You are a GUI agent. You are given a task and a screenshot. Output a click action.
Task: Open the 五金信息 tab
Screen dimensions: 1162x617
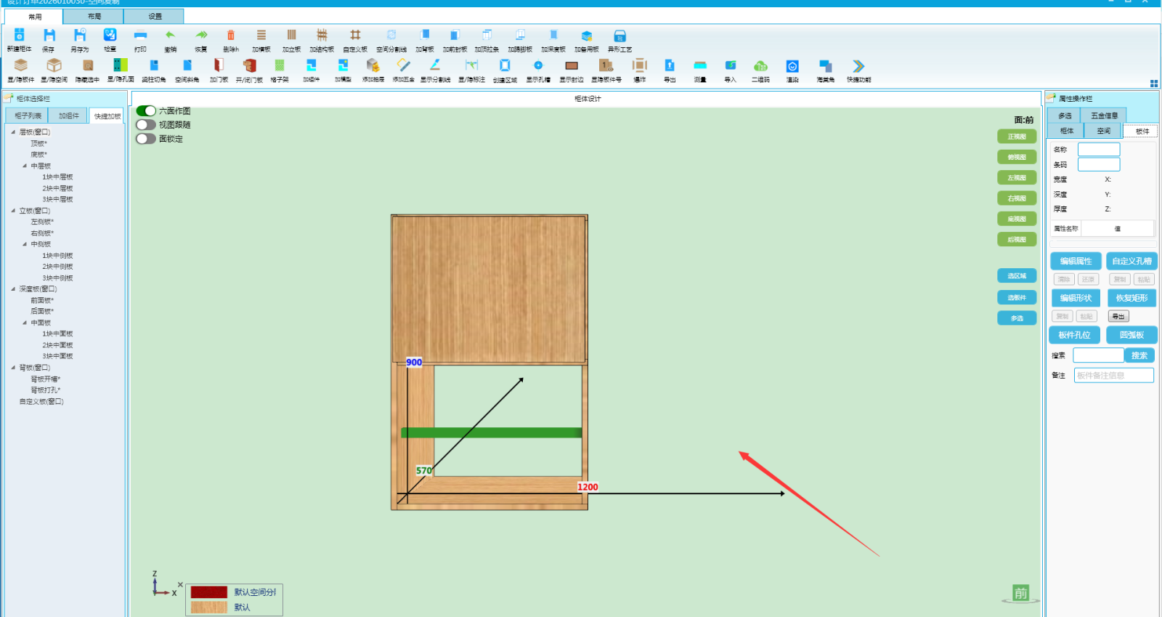[x=1104, y=116]
